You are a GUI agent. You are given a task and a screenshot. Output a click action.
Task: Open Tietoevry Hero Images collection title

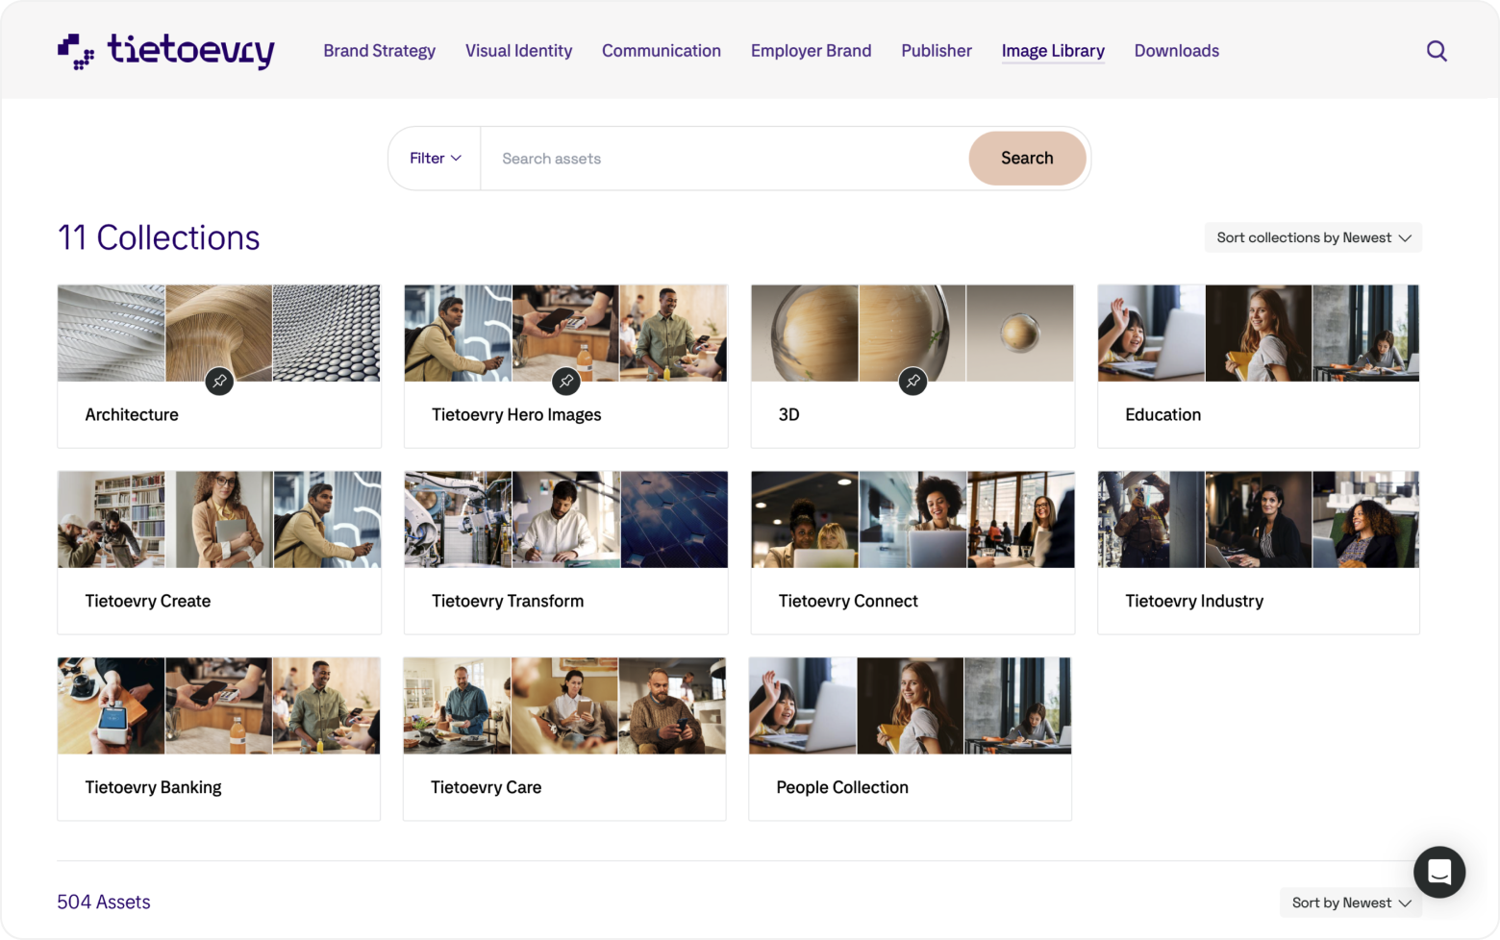516,414
